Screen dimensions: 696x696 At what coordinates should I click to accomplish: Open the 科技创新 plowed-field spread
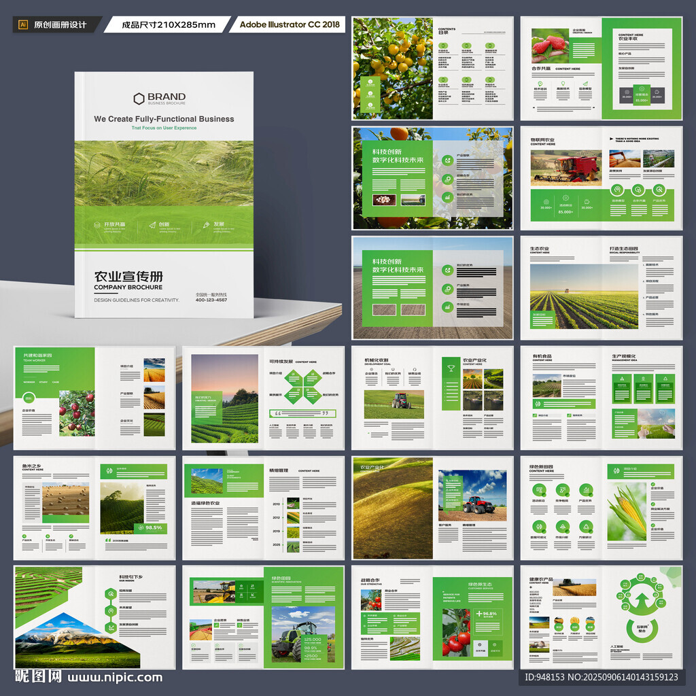[432, 288]
